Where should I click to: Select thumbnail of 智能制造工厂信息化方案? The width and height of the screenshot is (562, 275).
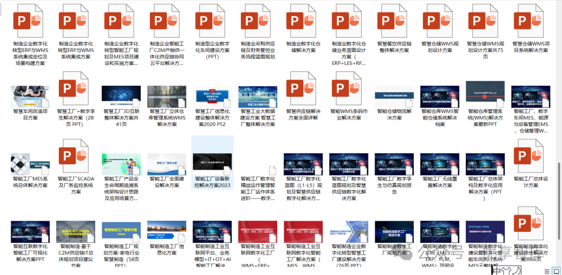167,232
